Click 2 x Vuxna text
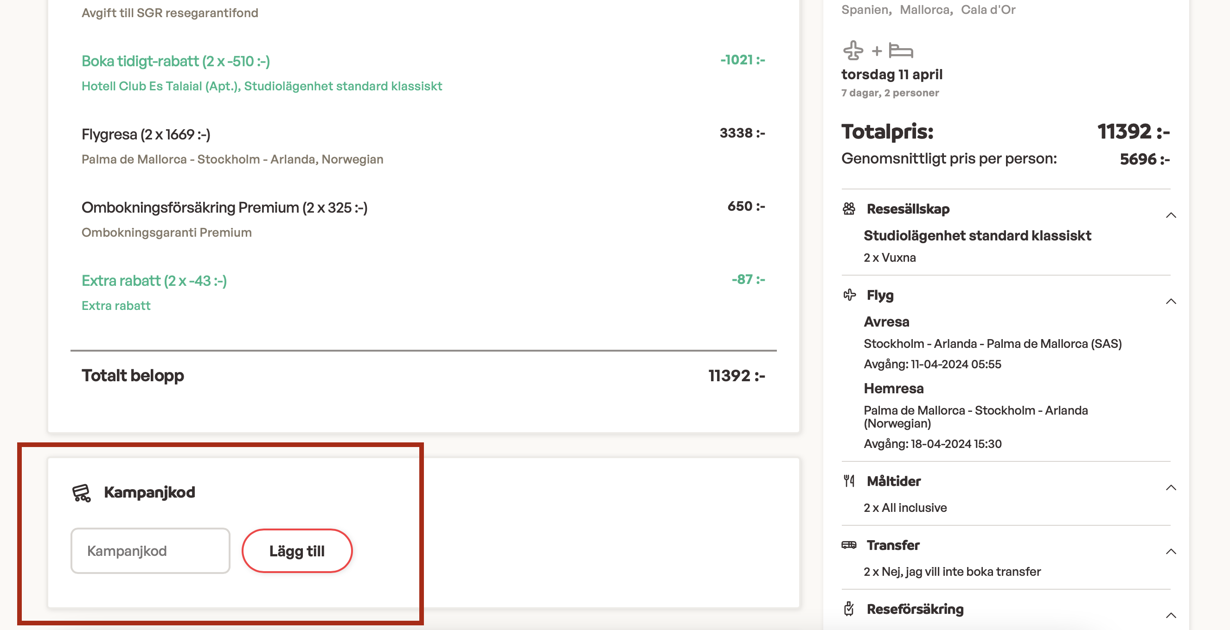 890,258
